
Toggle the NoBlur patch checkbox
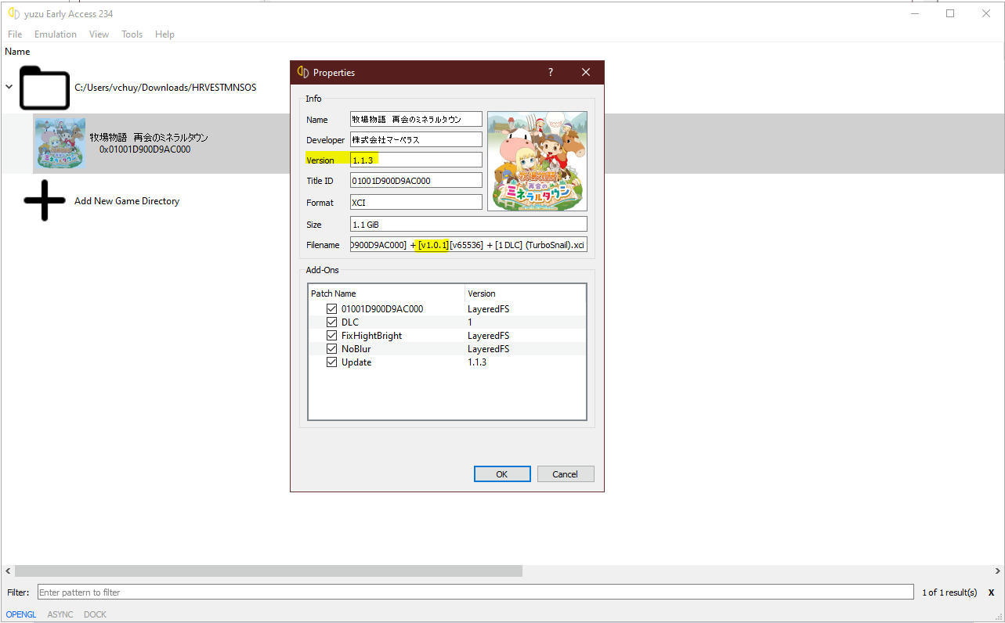point(331,349)
